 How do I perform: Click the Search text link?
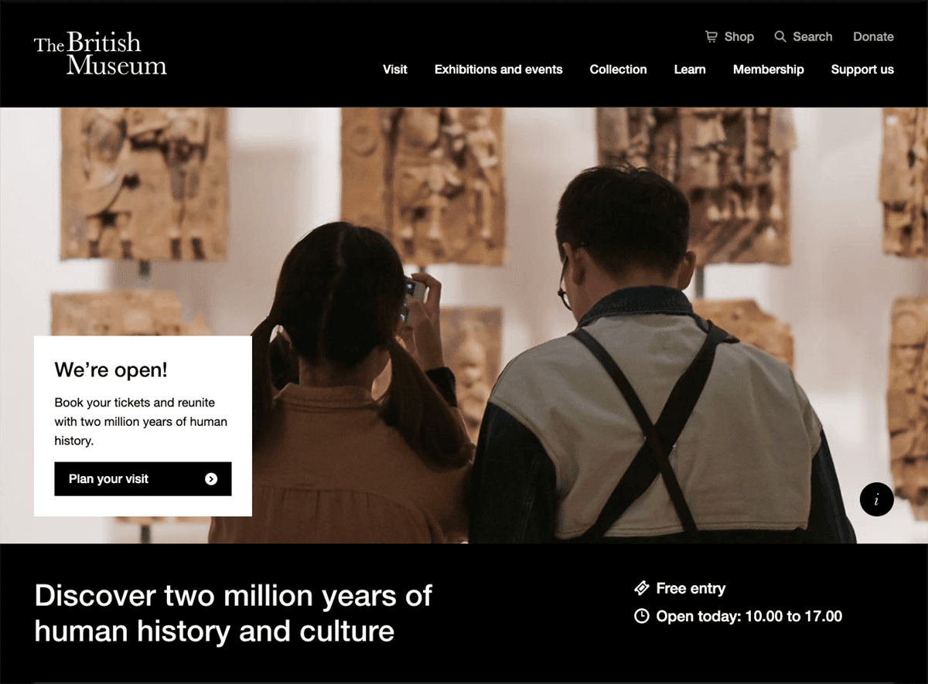pyautogui.click(x=812, y=36)
